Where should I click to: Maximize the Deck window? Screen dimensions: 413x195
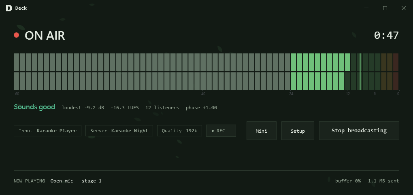pos(385,8)
